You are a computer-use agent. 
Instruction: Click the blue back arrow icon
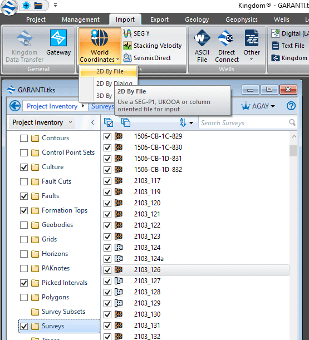click(15, 106)
